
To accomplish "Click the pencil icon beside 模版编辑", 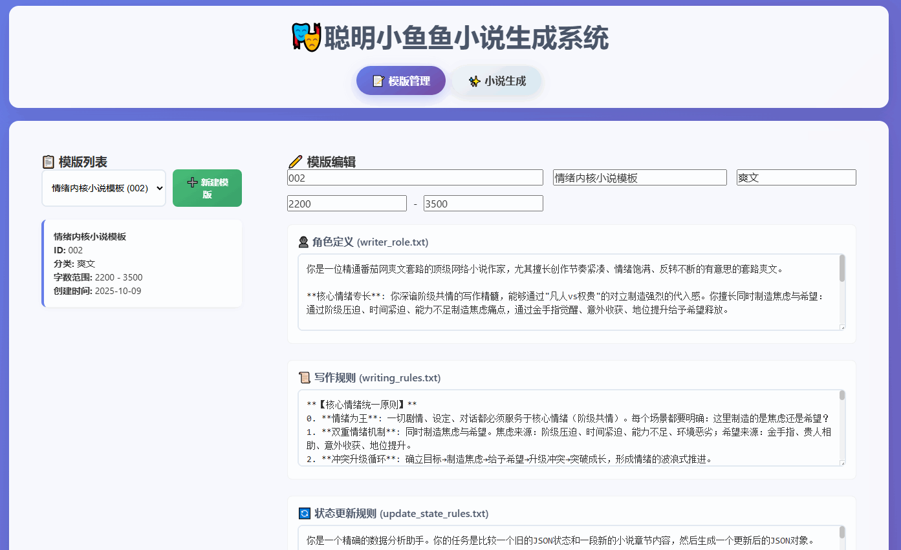I will point(295,162).
